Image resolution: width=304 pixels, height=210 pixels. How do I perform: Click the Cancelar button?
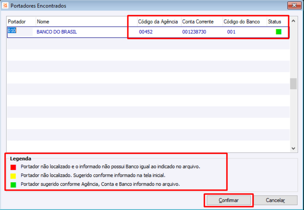click(275, 200)
